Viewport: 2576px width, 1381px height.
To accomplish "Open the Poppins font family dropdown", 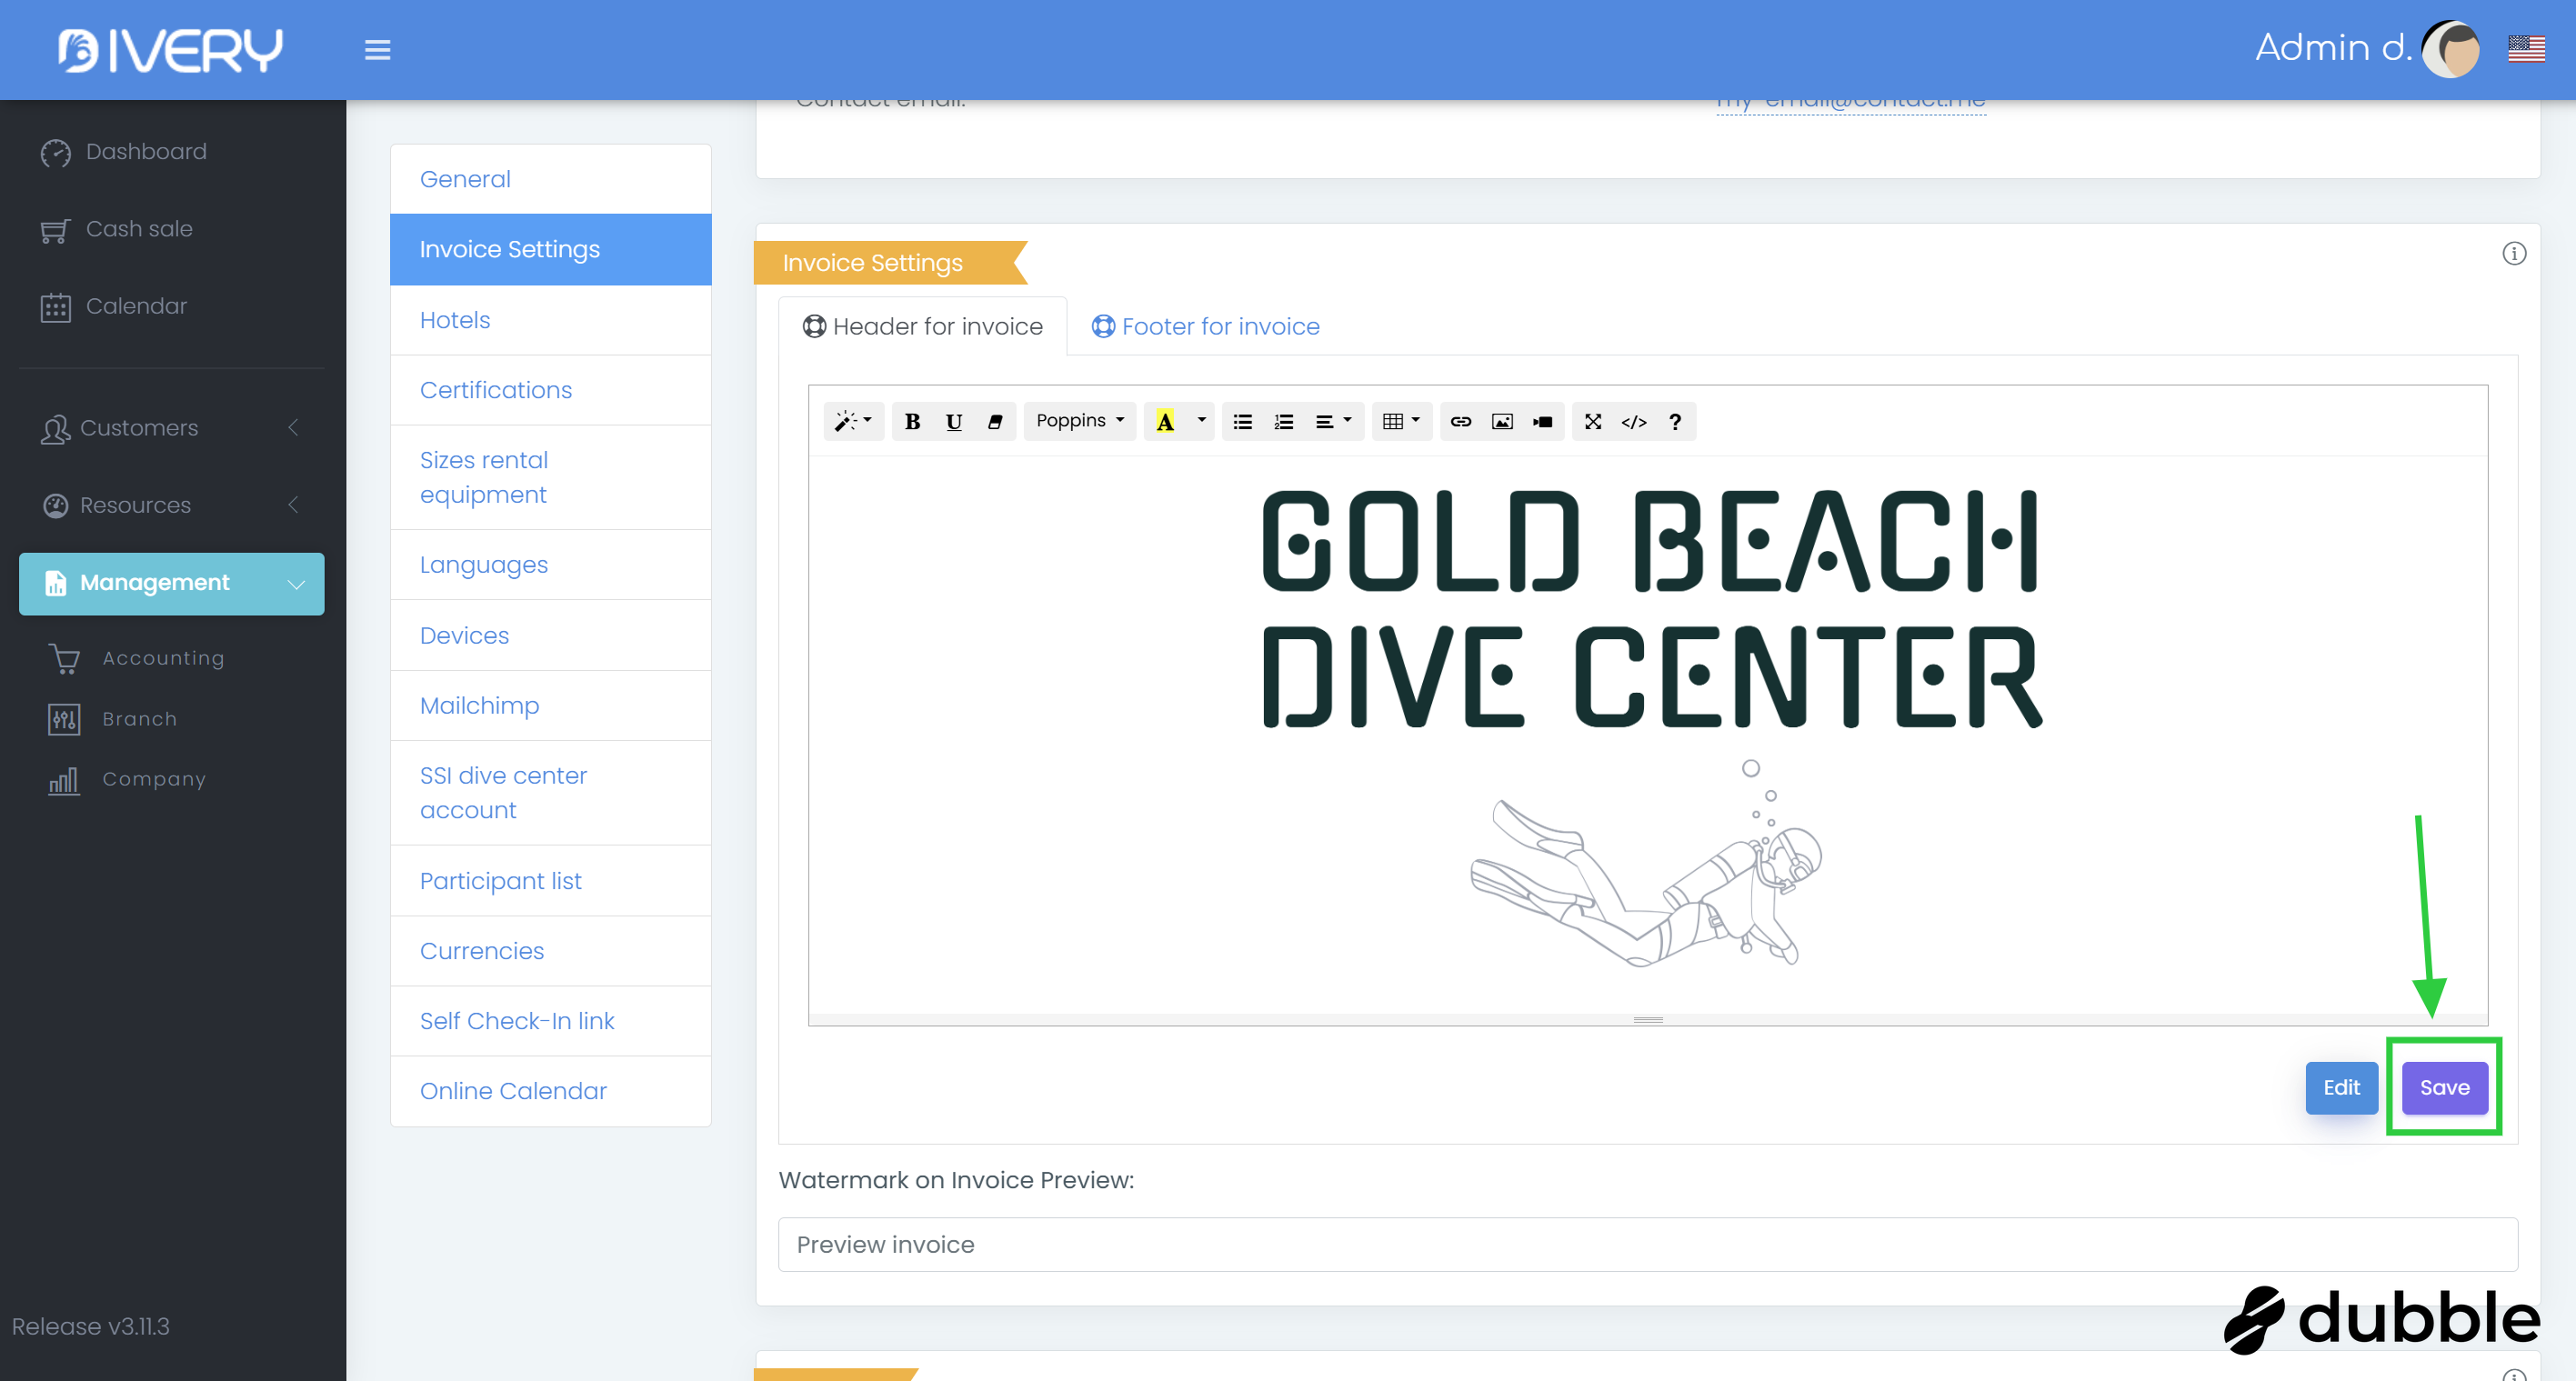I will (x=1079, y=421).
